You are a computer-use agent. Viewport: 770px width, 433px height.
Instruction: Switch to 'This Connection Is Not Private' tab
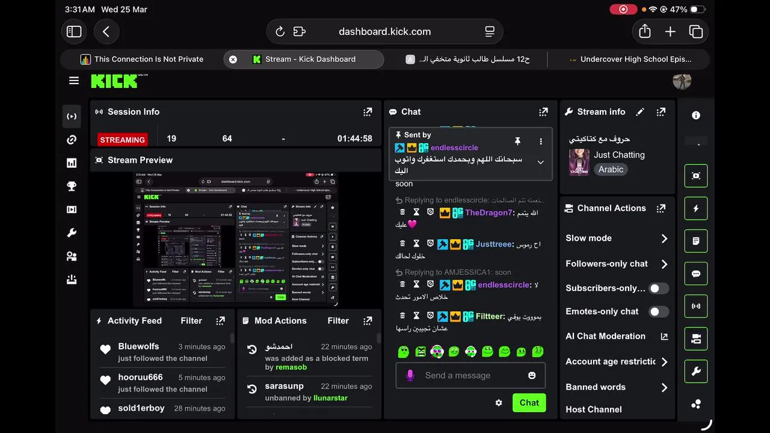coord(142,59)
